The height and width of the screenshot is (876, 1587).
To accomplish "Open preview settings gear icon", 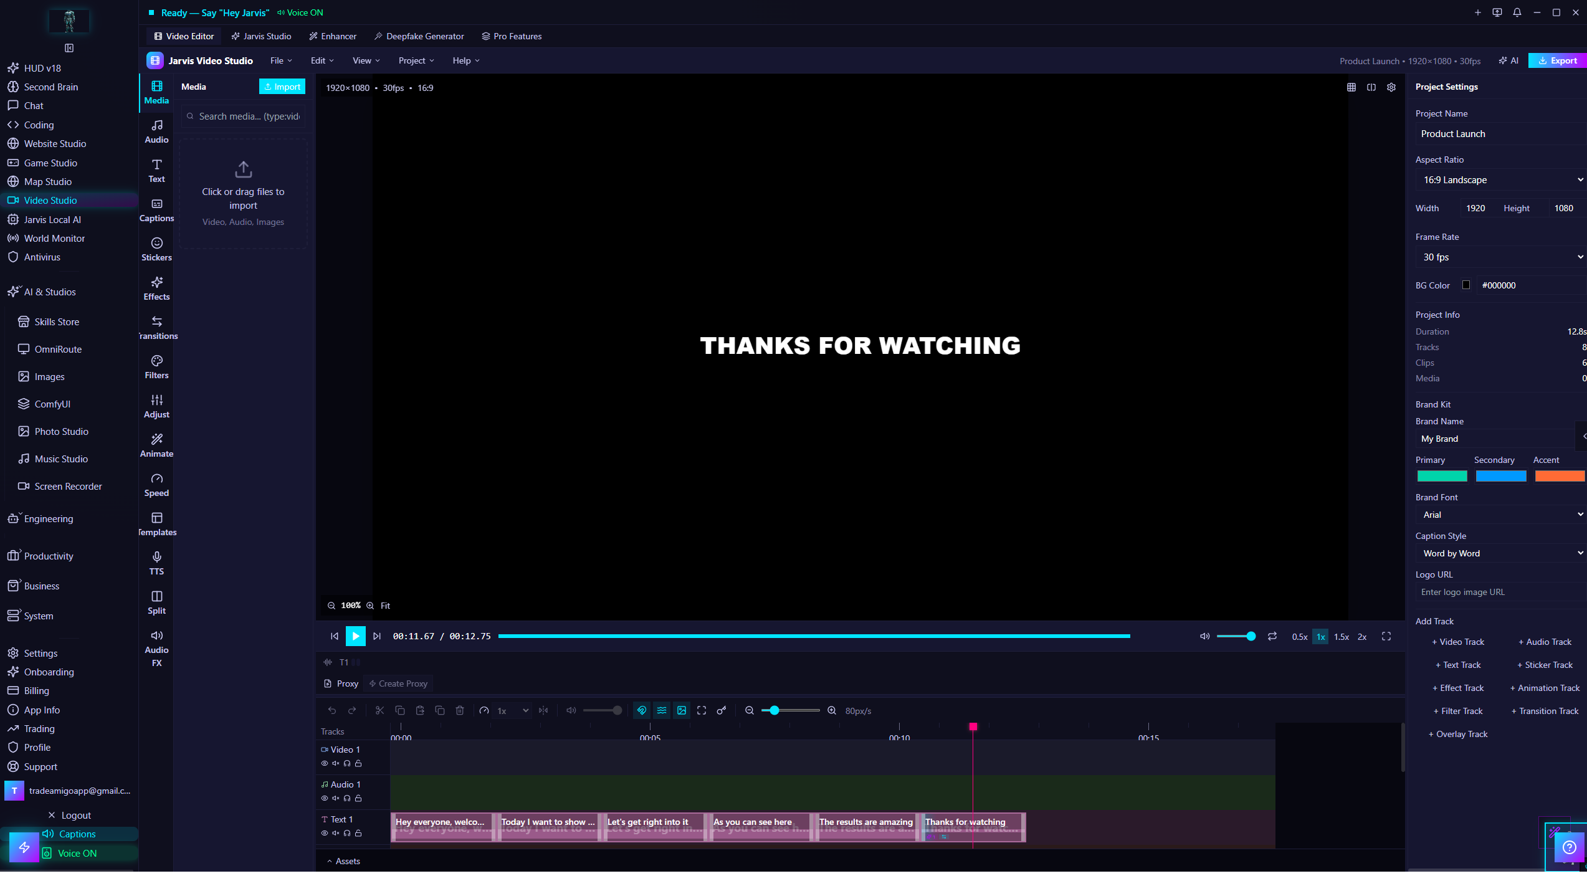I will 1391,88.
